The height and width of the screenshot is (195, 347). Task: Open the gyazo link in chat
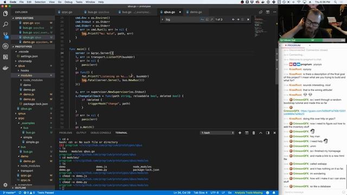click(x=314, y=112)
